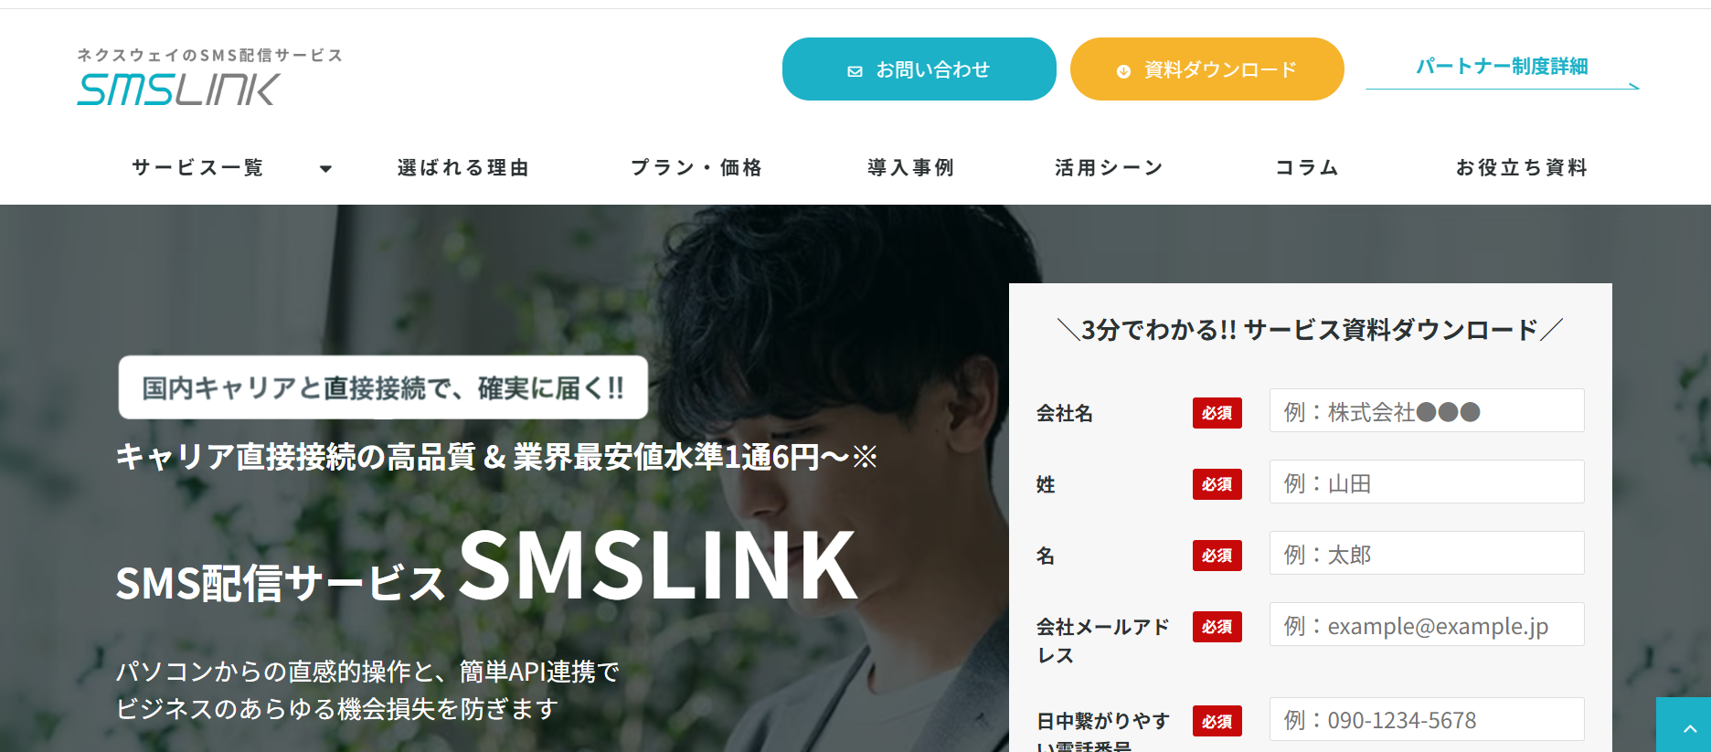
Task: Open お役立ち資料 navigation item
Action: coord(1521,167)
